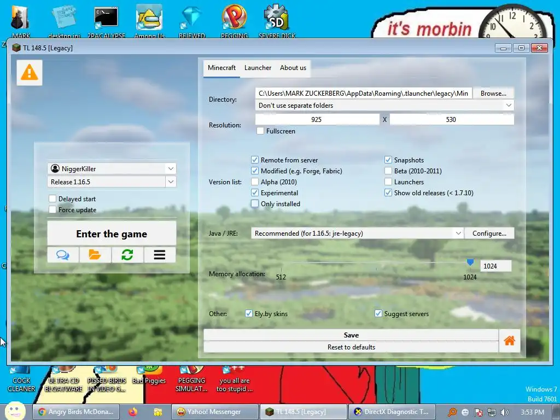This screenshot has width=560, height=420.
Task: Open the folder icon in taskbar
Action: tap(157, 412)
